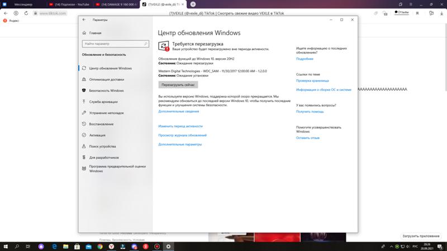Click the browser bookmark flag icon
The width and height of the screenshot is (447, 251).
pyautogui.click(x=417, y=13)
